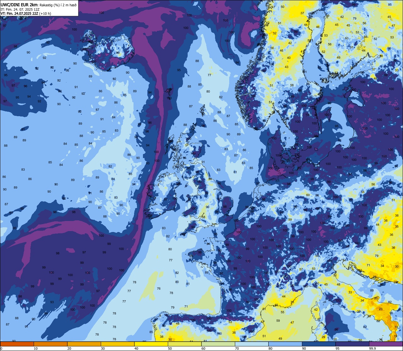403x351 pixels.
Task: Select the medium blue 80–90 legend swatch
Action: tap(285, 344)
